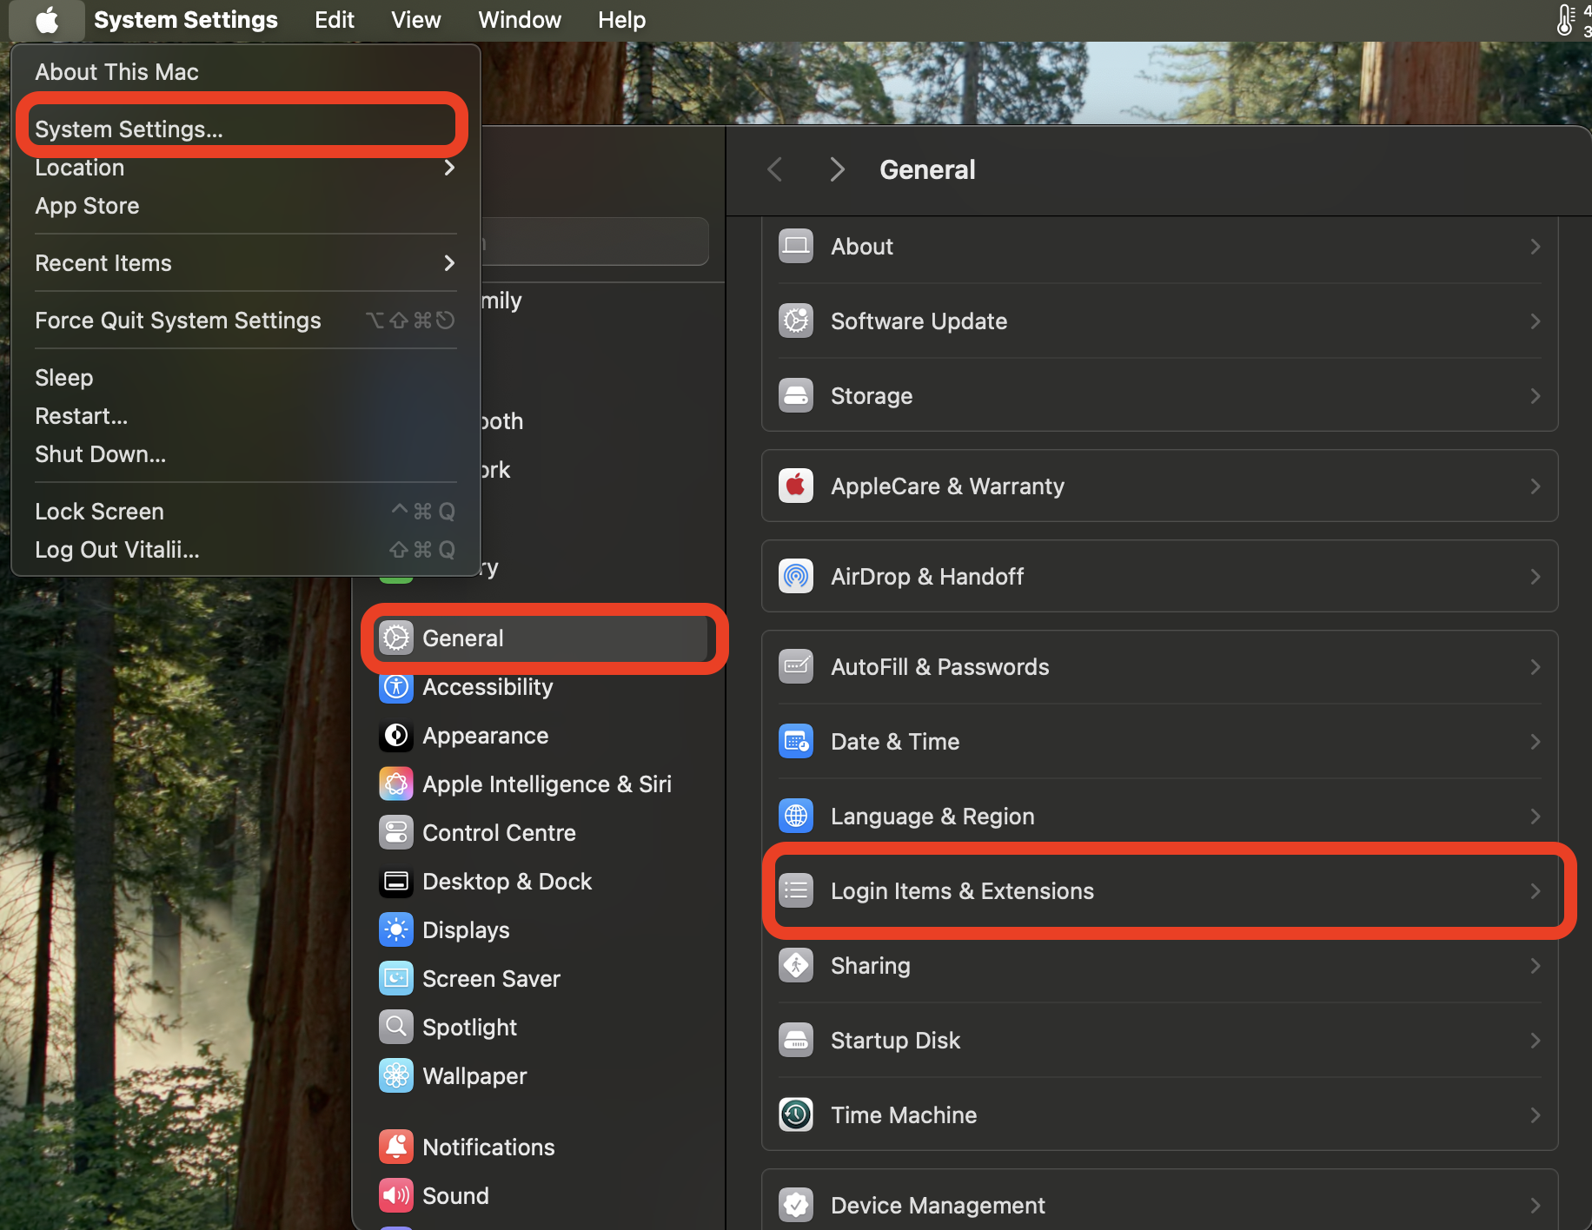Screen dimensions: 1592x1230
Task: Choose About This Mac from Apple menu
Action: (246, 72)
